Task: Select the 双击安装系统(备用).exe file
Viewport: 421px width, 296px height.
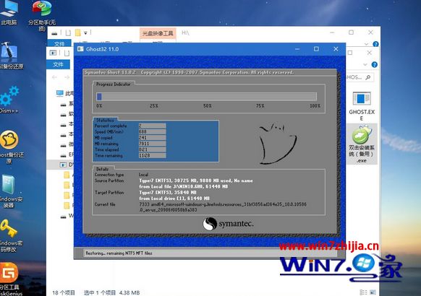Action: click(362, 144)
